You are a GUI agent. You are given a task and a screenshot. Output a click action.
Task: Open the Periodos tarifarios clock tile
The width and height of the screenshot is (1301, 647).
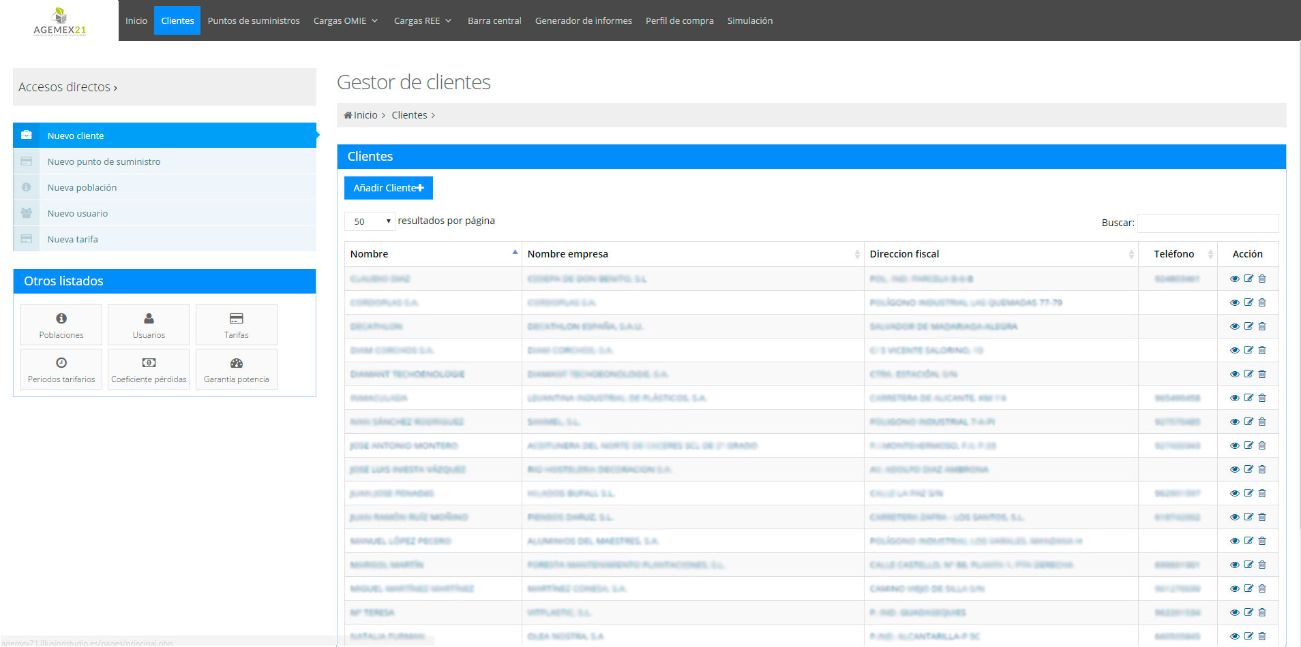coord(61,369)
